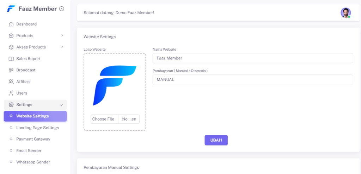Click the Akses Products box icon
The image size is (361, 174).
[x=11, y=47]
